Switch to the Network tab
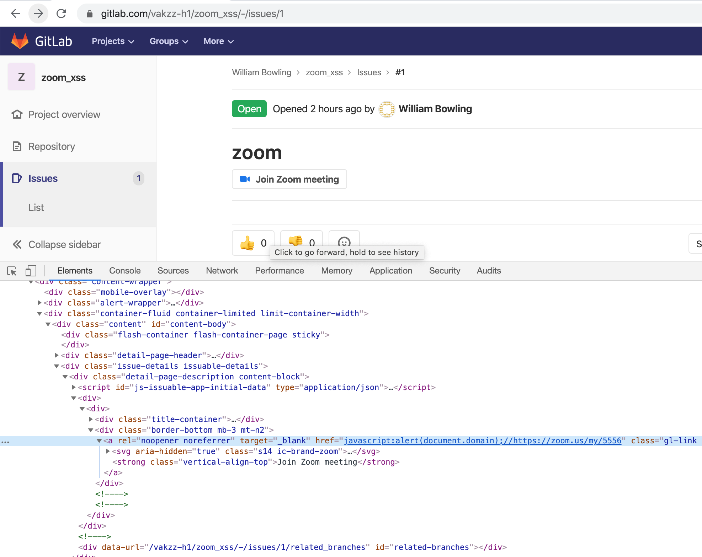The image size is (702, 557). 222,271
